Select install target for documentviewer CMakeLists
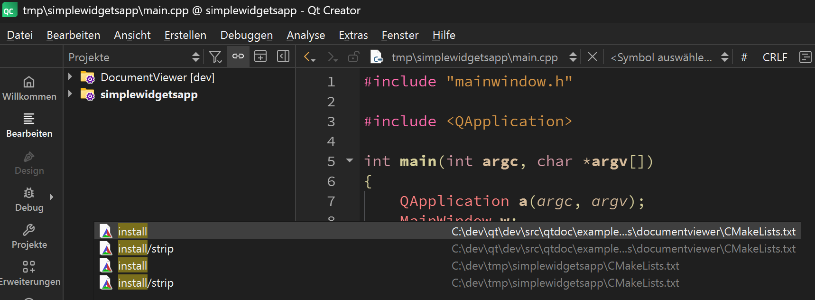Viewport: 815px width, 300px height. pos(447,231)
